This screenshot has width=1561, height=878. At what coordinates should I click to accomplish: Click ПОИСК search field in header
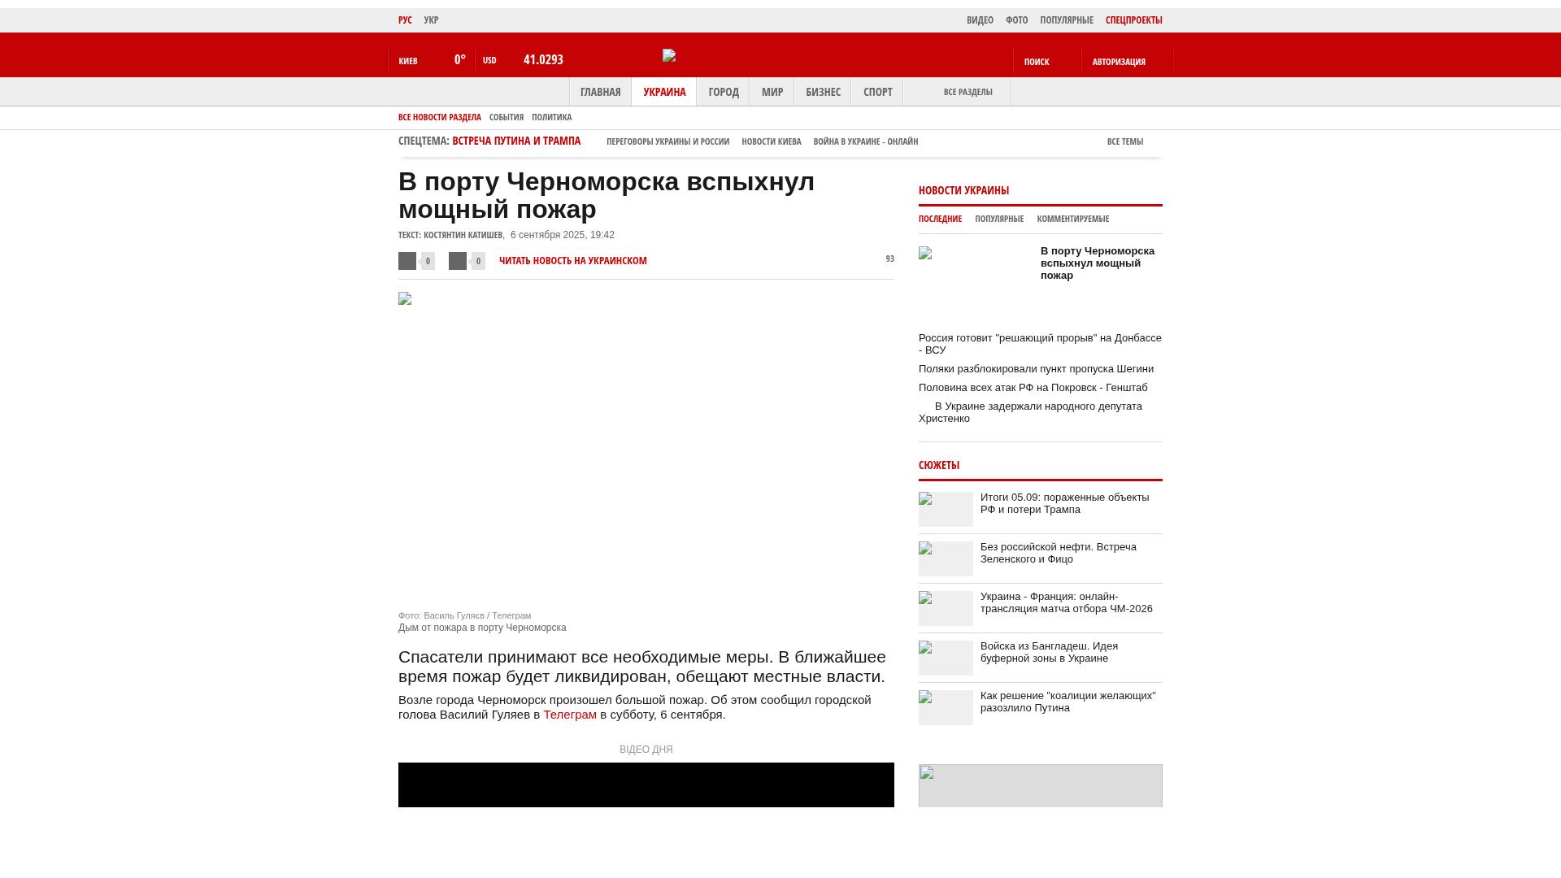[x=1037, y=62]
